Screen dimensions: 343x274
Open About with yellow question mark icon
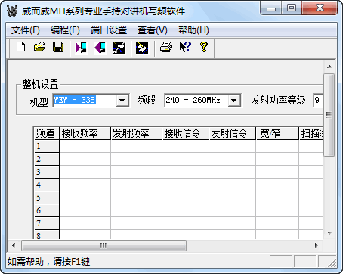tap(204, 47)
